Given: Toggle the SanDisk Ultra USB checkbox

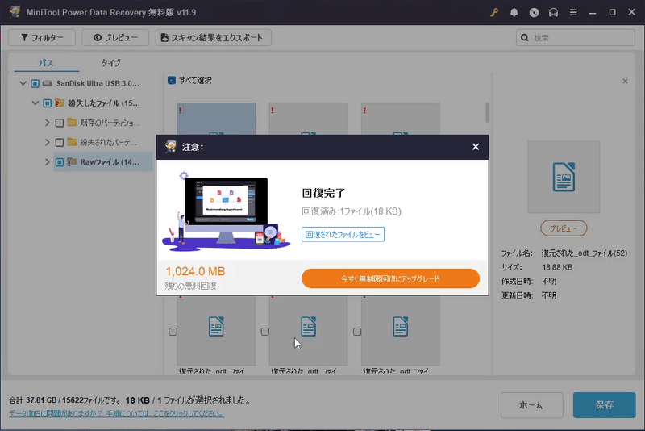Looking at the screenshot, I should [x=35, y=84].
